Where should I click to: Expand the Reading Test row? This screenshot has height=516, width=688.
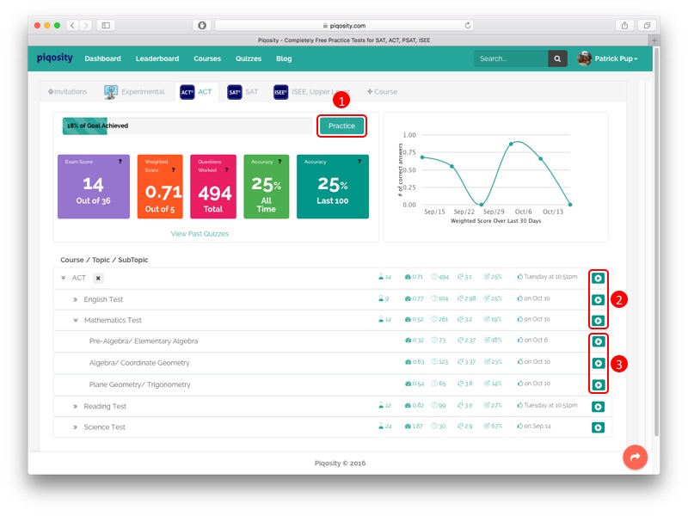tap(75, 407)
